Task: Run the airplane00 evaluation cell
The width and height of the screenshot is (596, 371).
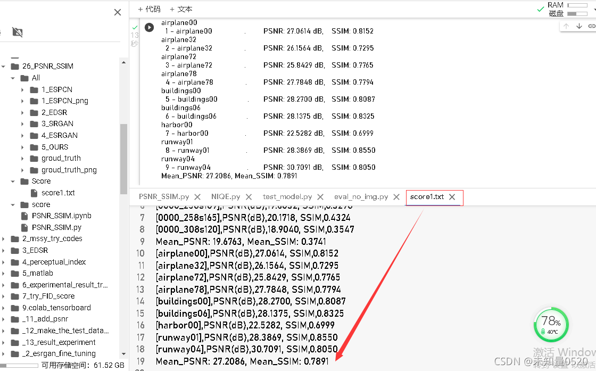Action: click(149, 27)
